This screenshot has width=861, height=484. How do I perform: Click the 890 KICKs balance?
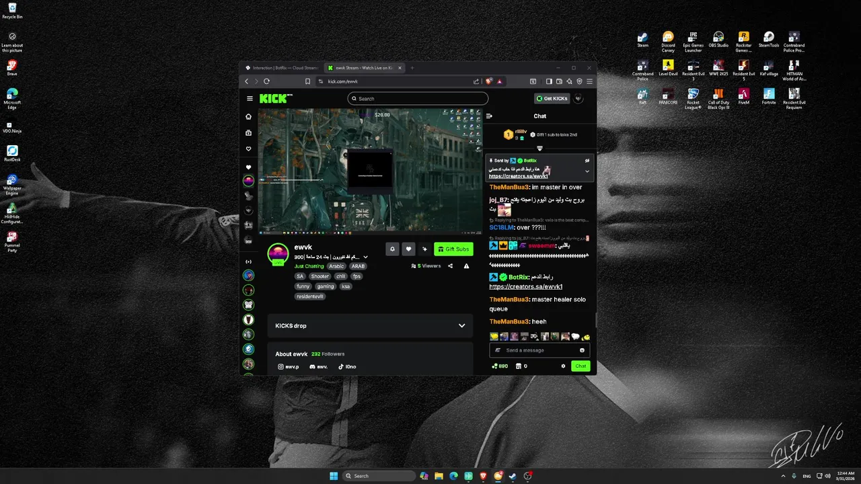tap(500, 366)
